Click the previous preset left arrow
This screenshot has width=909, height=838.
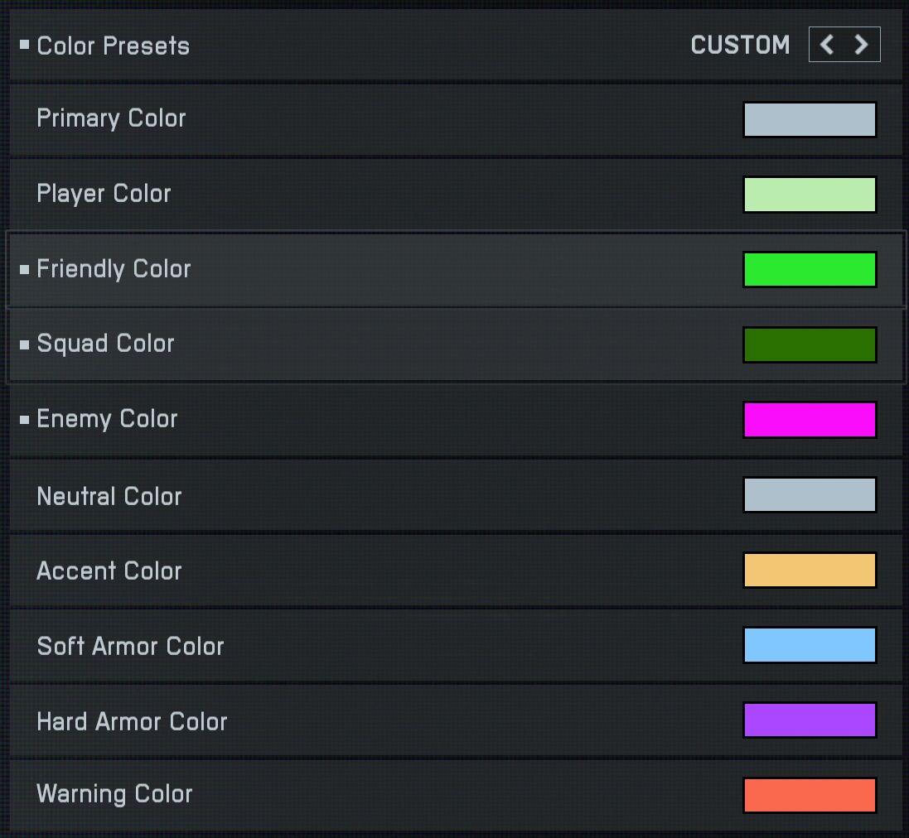point(827,45)
